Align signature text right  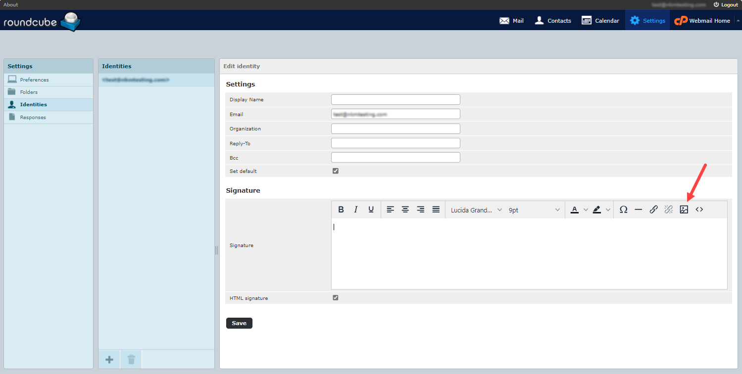421,209
